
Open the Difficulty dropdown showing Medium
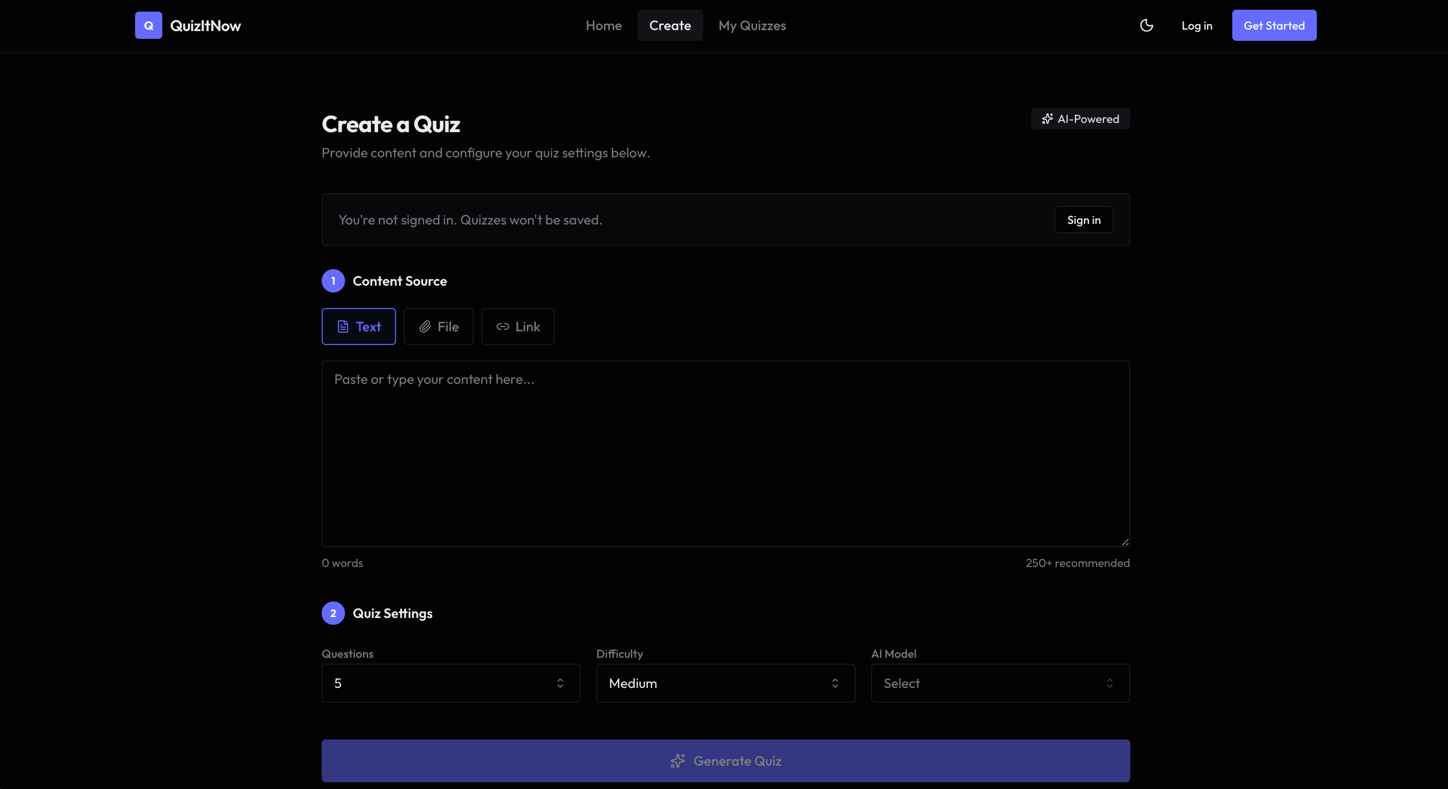(x=724, y=684)
